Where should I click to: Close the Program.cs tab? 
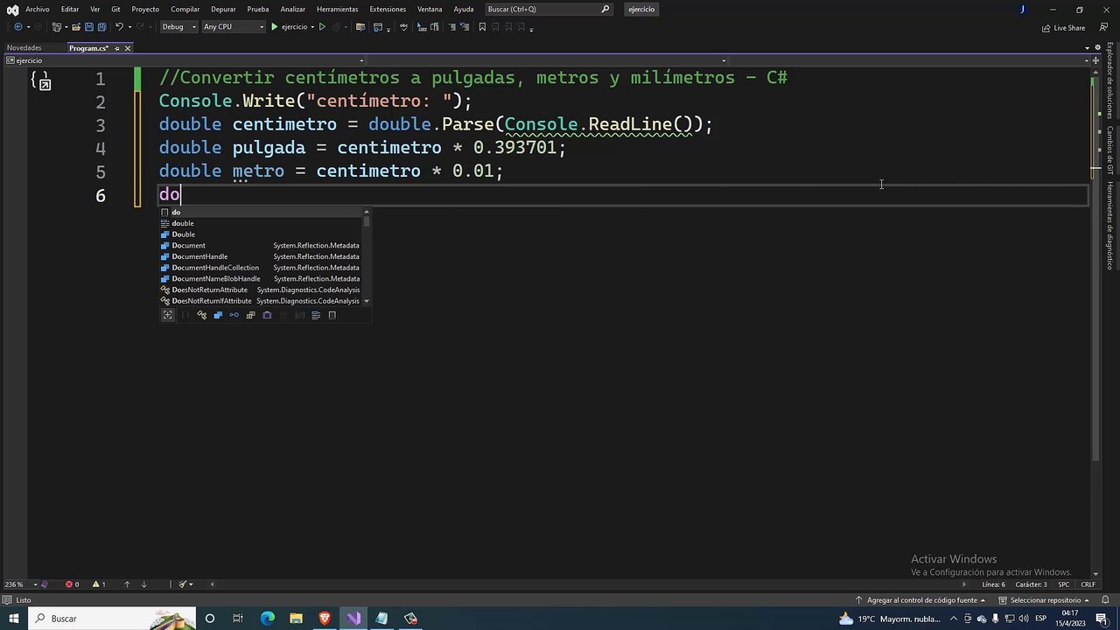pos(128,48)
